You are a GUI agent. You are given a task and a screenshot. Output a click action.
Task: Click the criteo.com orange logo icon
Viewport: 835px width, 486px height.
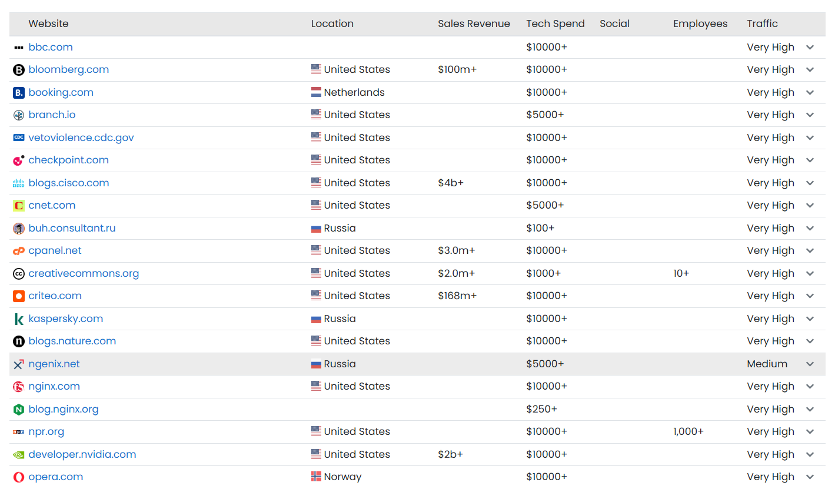click(x=19, y=296)
